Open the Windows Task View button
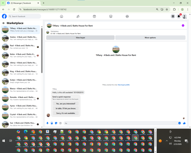 point(11,141)
